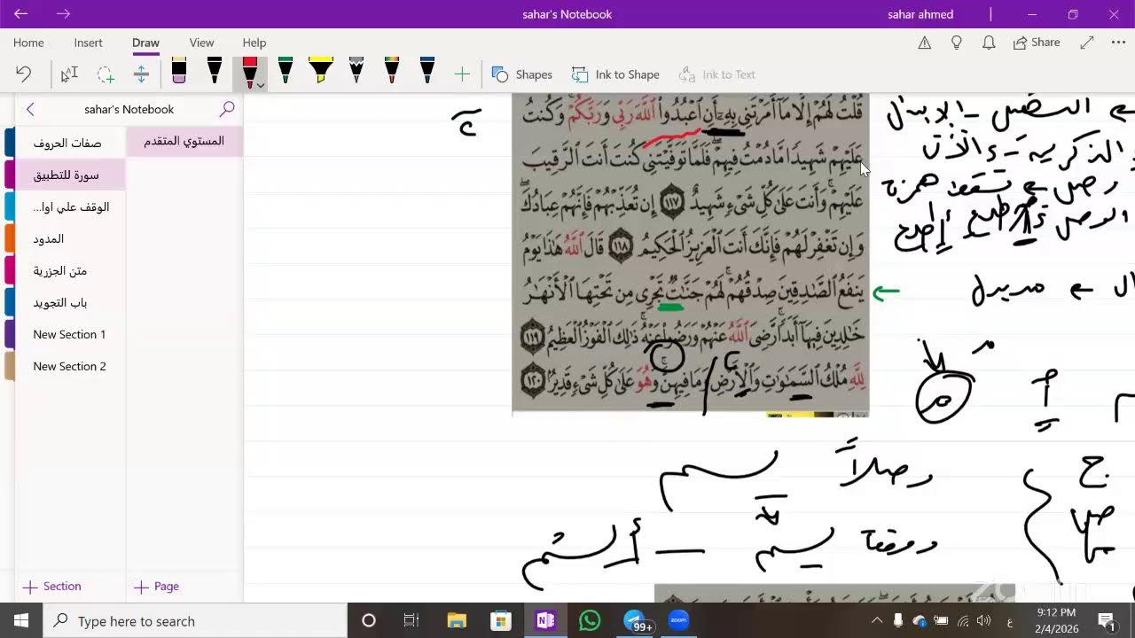Activate the Lasso Select tool
Screen dimensions: 1135x638
pos(106,74)
